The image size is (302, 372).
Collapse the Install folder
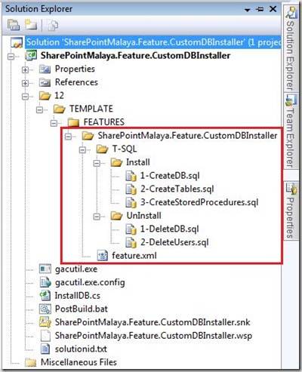tap(97, 164)
